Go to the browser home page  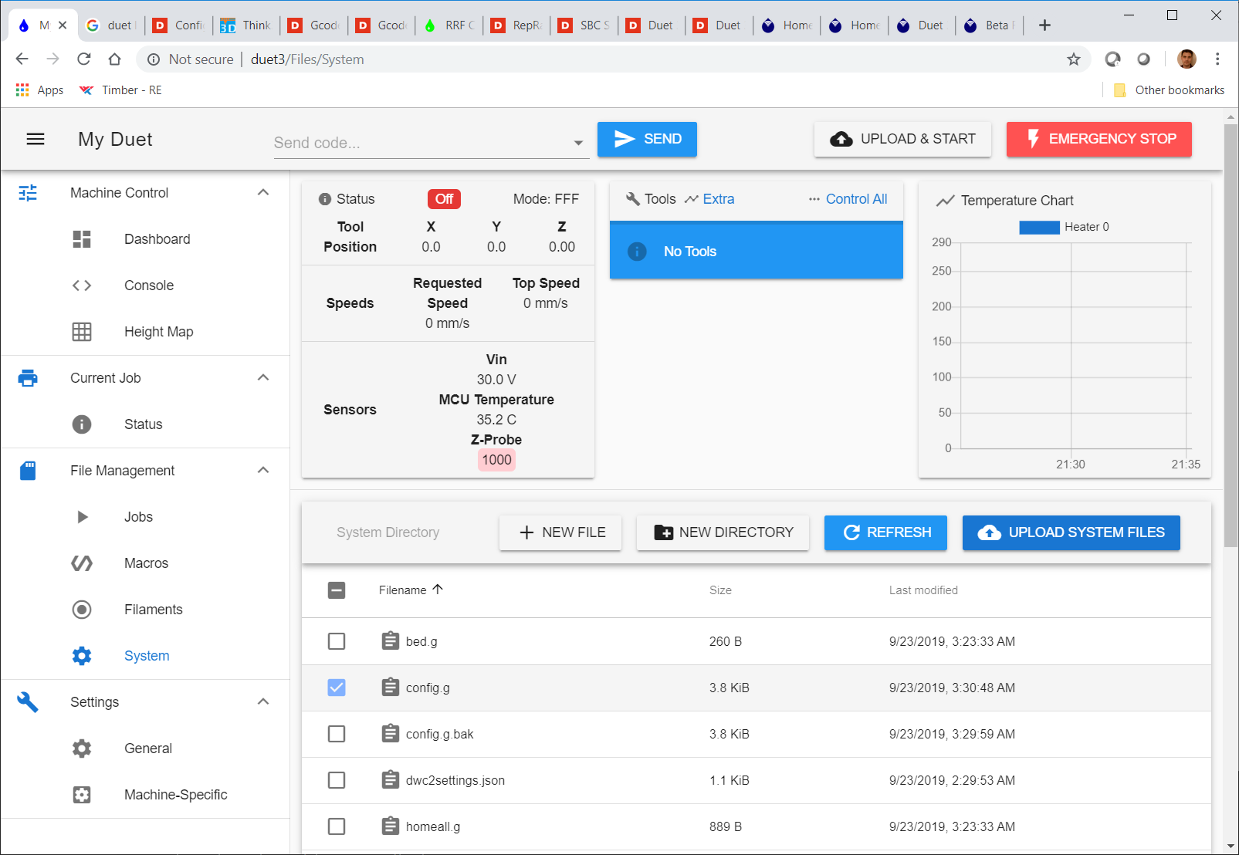click(115, 59)
